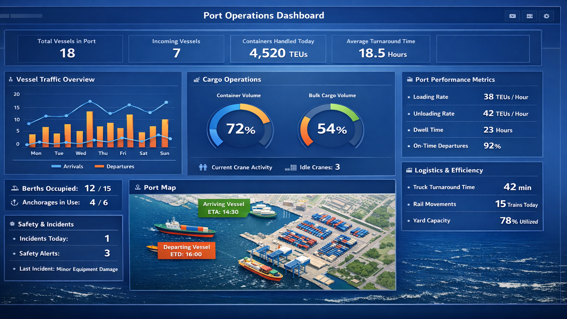The width and height of the screenshot is (567, 319).
Task: Toggle the Departures legend in the traffic chart
Action: coord(114,166)
